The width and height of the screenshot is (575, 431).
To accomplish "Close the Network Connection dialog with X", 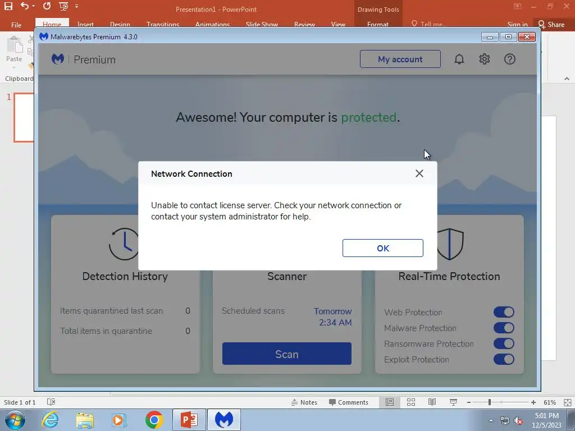I will click(419, 173).
